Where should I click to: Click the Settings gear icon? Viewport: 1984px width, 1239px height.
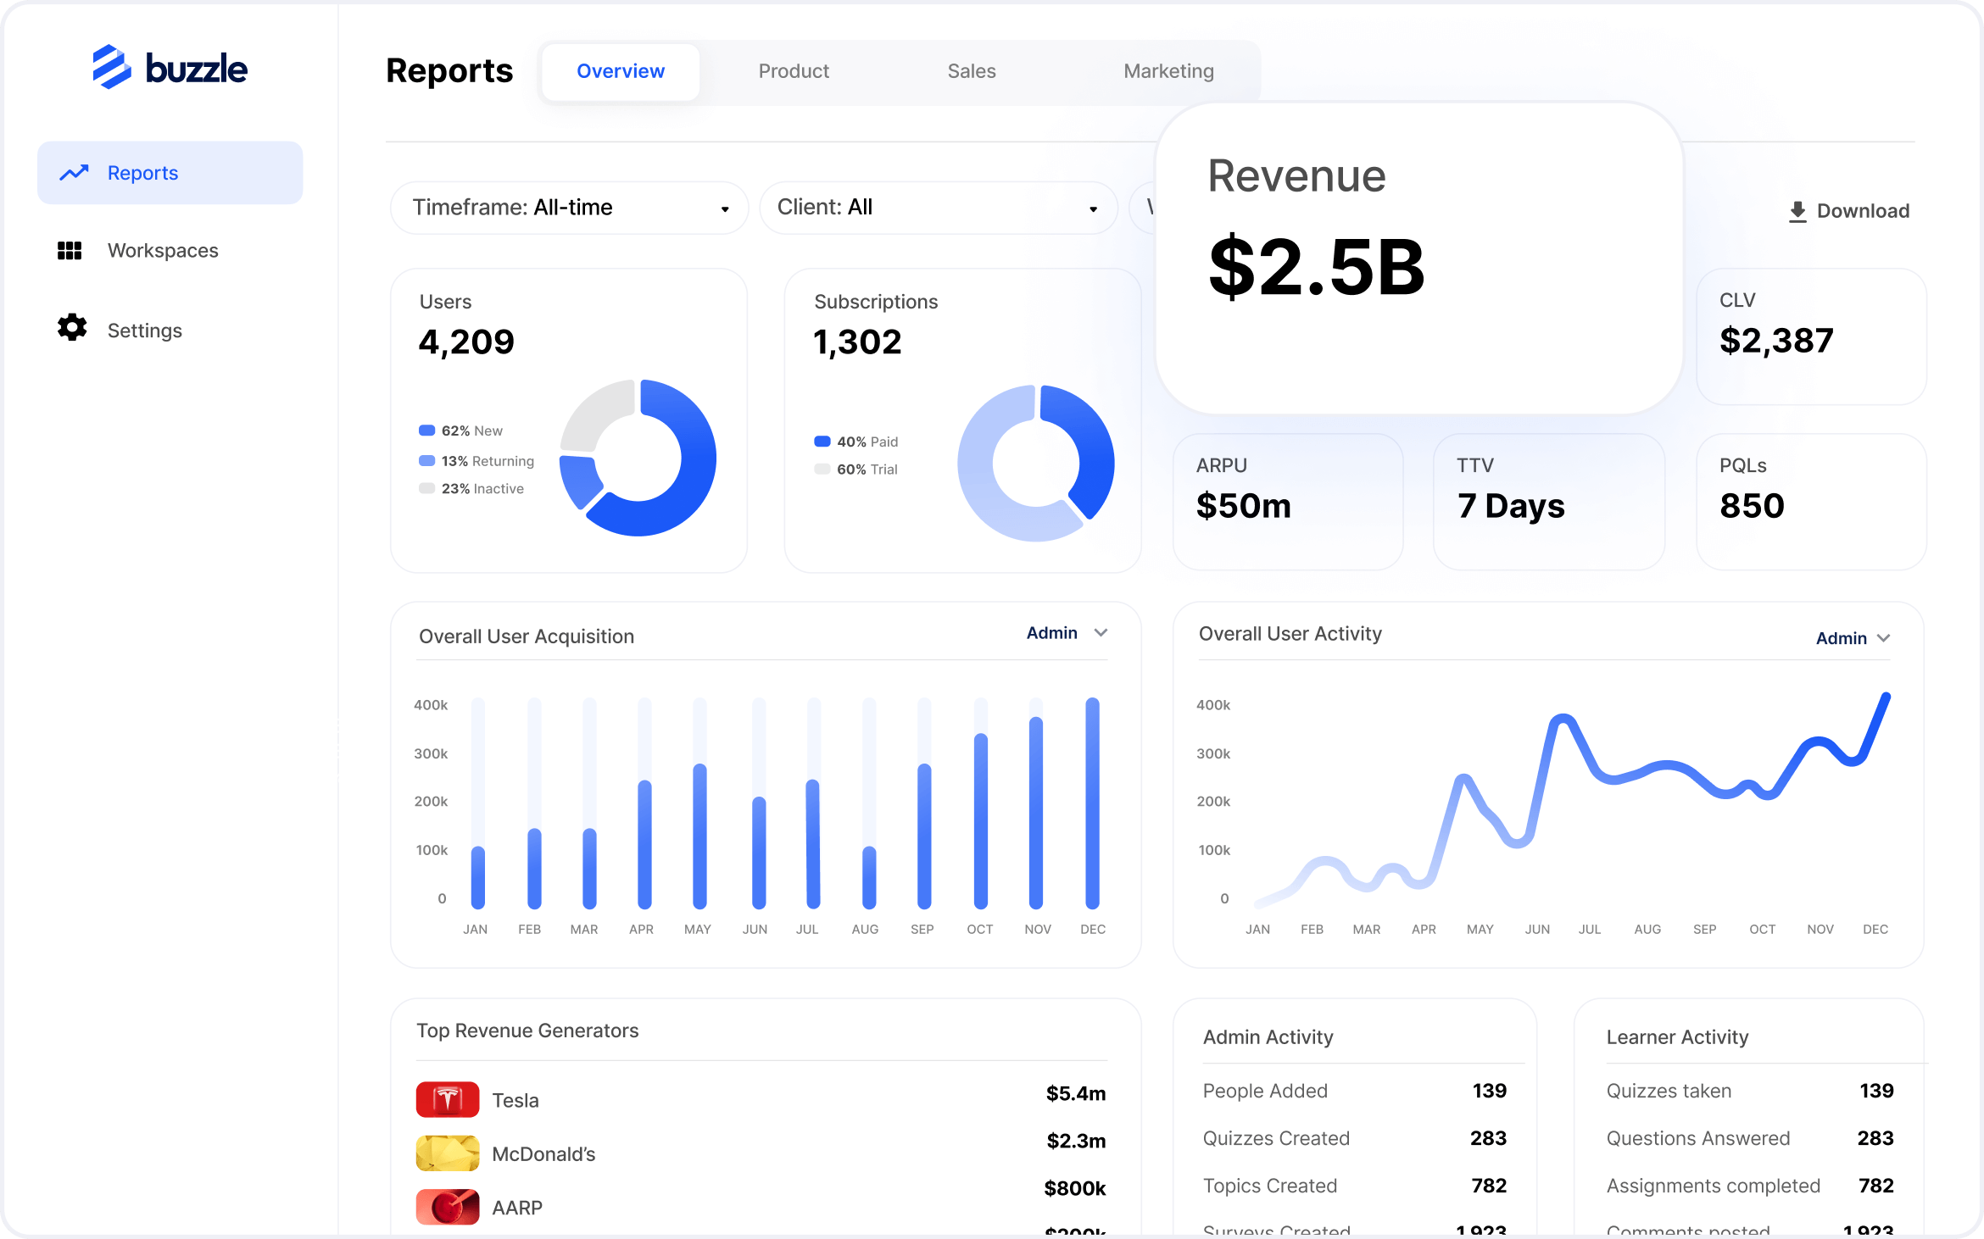pos(72,328)
